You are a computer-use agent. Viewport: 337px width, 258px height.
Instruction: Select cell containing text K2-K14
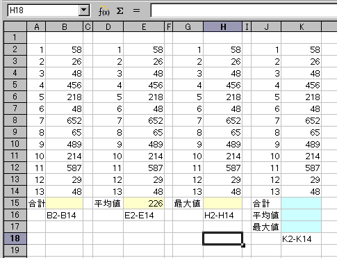[x=301, y=239]
